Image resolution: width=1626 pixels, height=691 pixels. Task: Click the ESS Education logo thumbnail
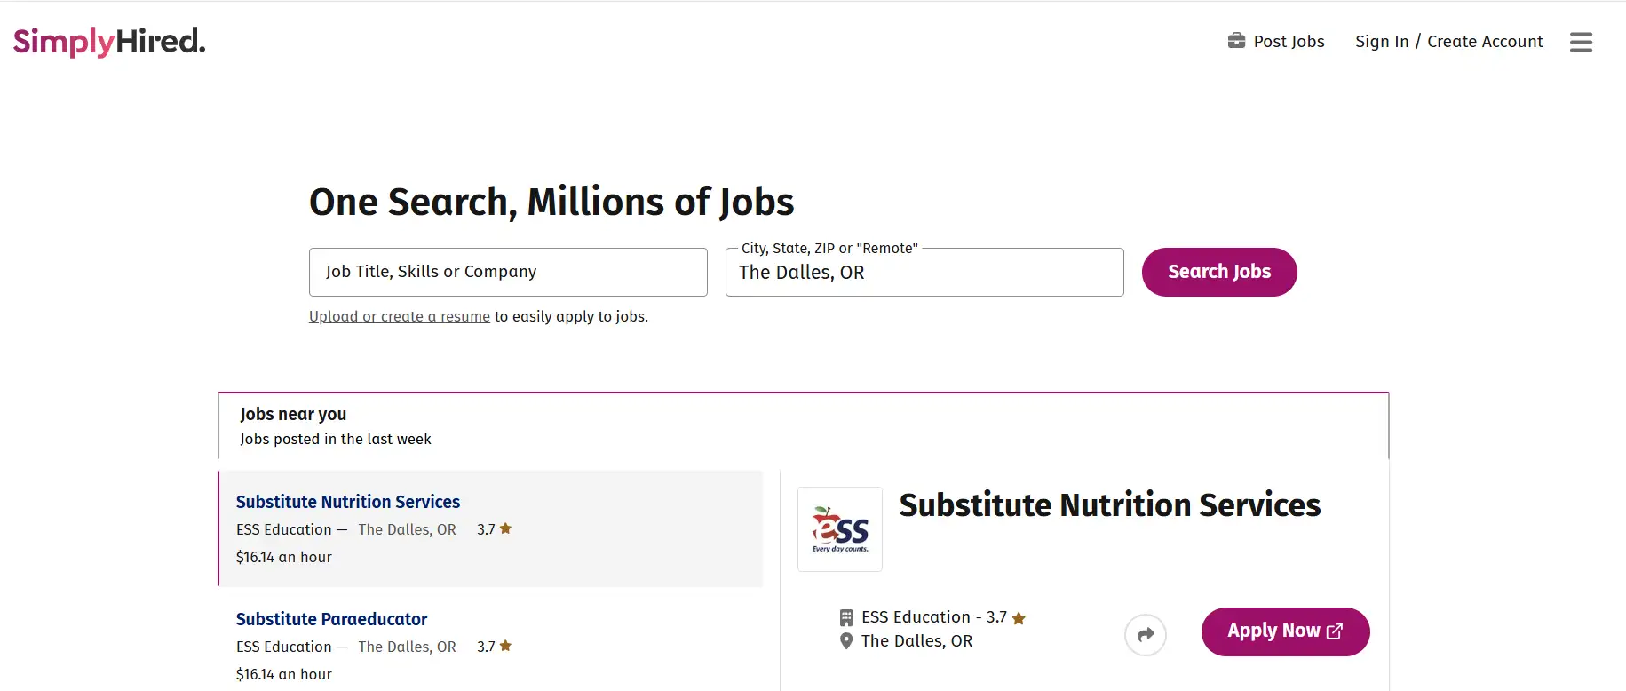(x=840, y=529)
